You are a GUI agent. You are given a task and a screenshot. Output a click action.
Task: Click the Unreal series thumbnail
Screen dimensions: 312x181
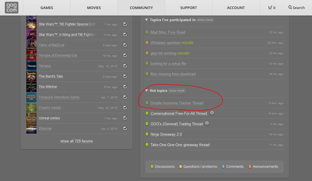31,118
